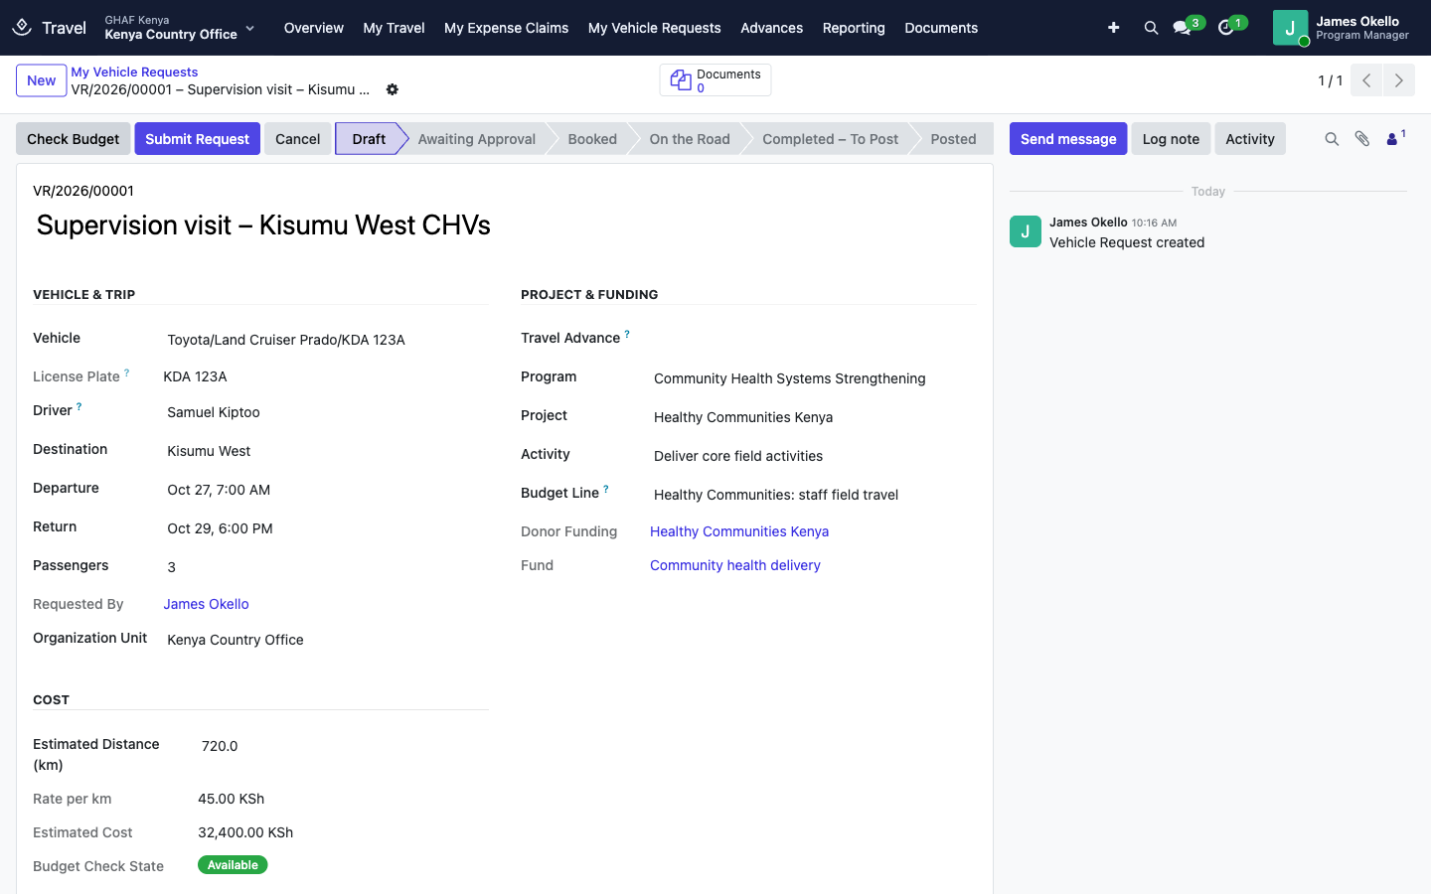Search messages in the chatter
This screenshot has width=1431, height=894.
(1332, 139)
